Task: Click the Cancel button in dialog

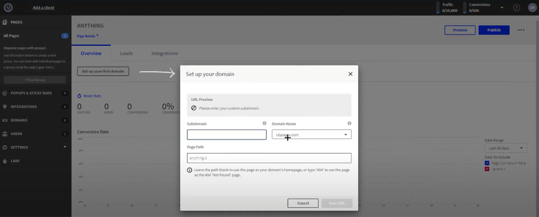Action: point(303,203)
